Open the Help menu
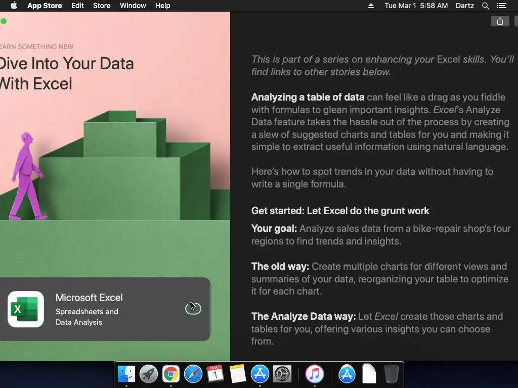The width and height of the screenshot is (518, 388). point(162,6)
